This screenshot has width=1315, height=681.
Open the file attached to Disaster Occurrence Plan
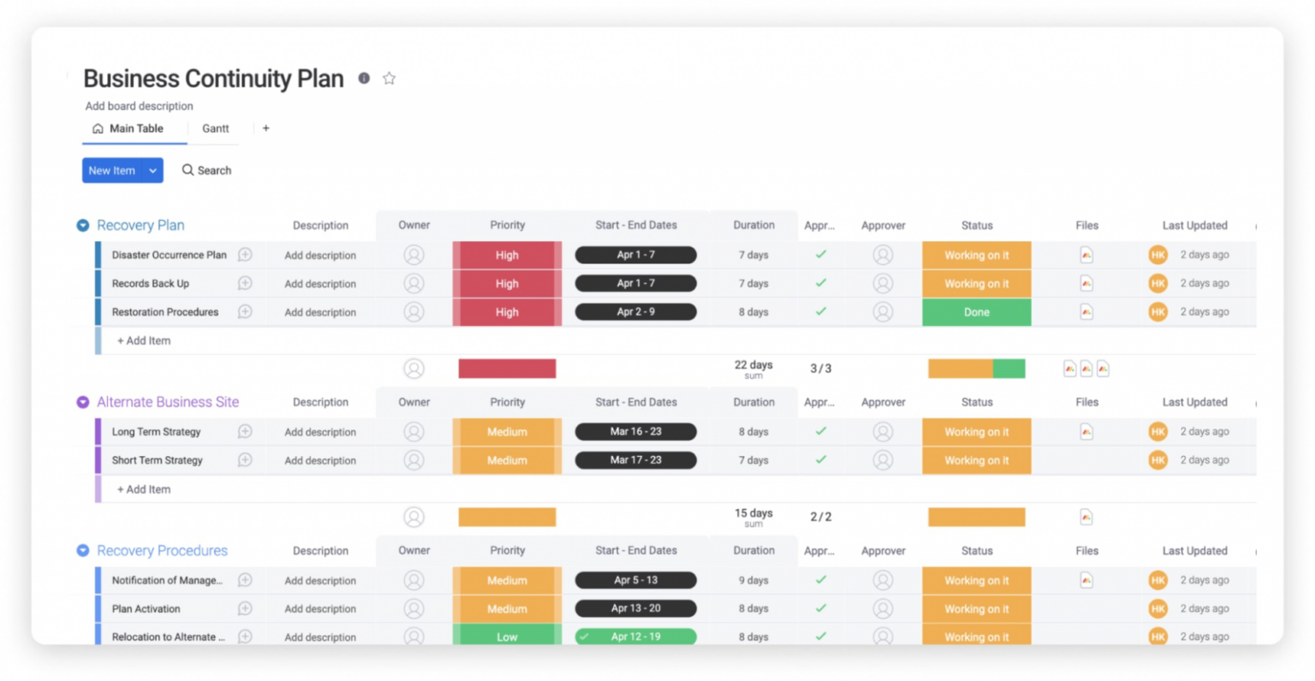click(1086, 254)
